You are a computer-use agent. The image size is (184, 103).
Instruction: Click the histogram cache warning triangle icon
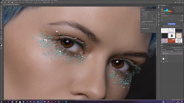[x=174, y=8]
